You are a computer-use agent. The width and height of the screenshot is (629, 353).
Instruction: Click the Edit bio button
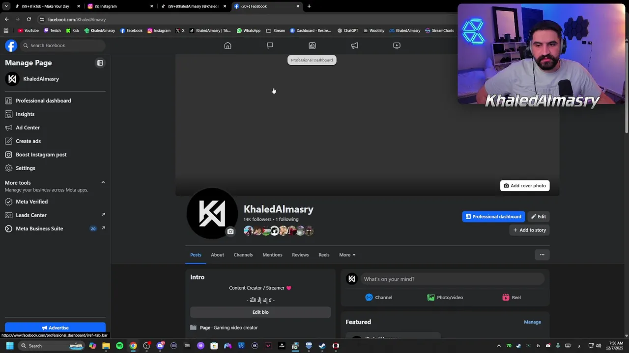pos(260,312)
